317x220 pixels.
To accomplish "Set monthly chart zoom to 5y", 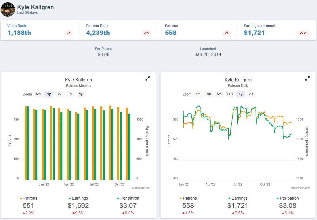I will point(81,94).
